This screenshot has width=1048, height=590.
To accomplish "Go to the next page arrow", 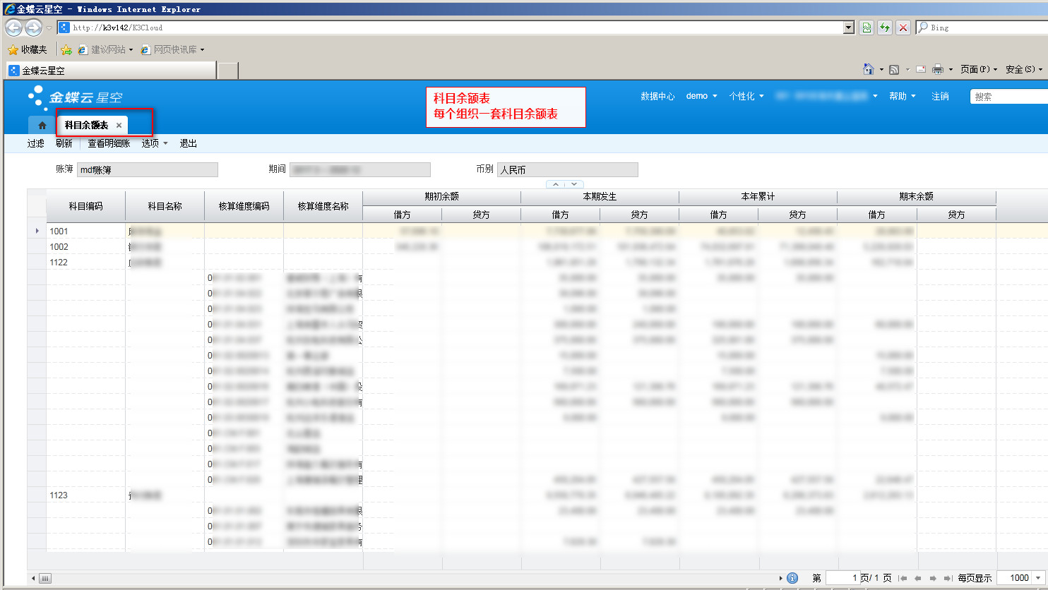I will (933, 578).
